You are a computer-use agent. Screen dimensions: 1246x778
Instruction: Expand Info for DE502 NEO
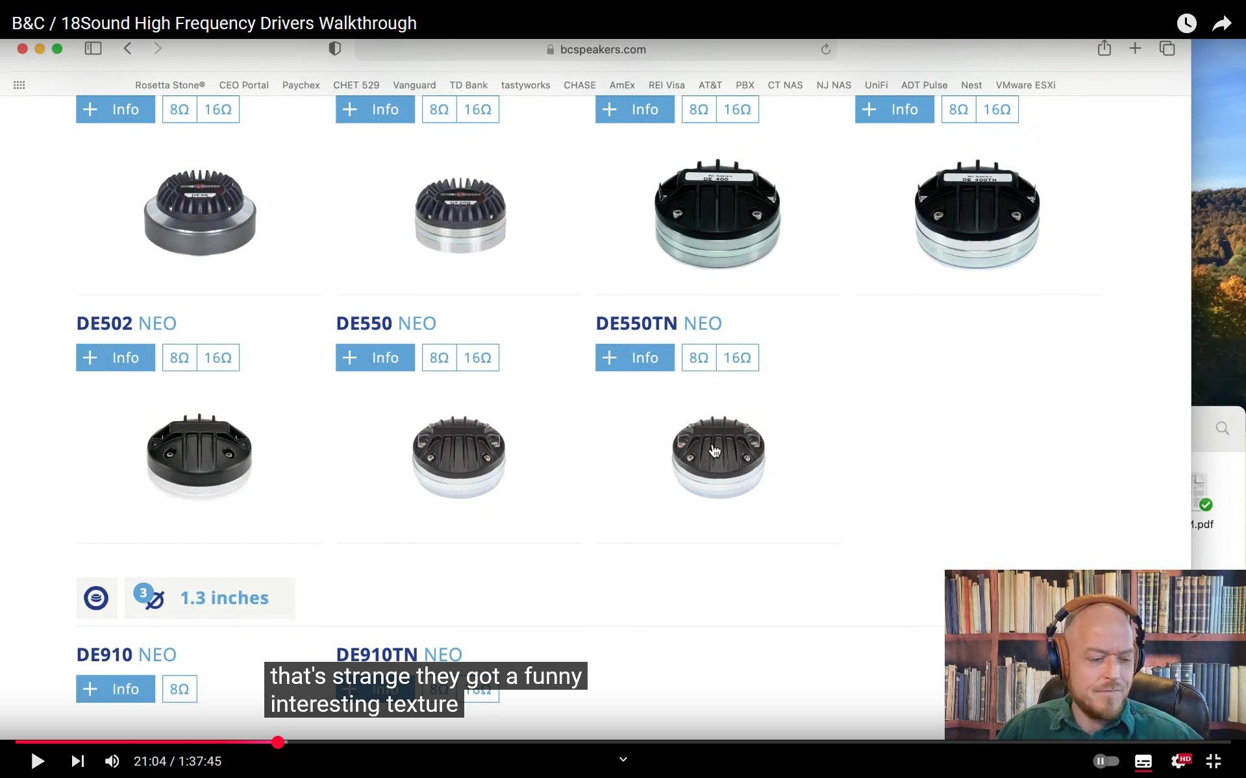(x=116, y=358)
